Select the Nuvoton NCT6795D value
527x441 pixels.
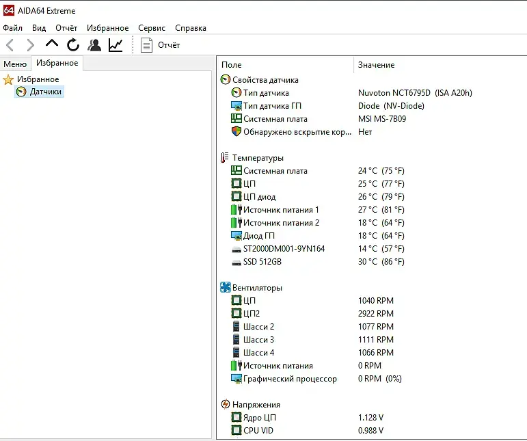[x=415, y=93]
